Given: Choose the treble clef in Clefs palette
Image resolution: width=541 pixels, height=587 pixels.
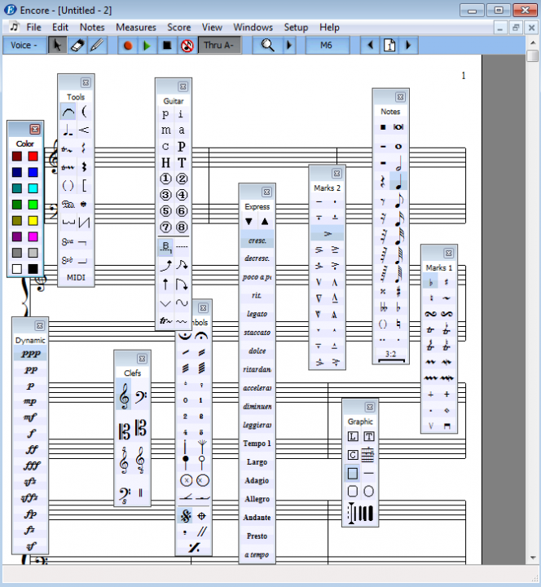Looking at the screenshot, I should 124,395.
